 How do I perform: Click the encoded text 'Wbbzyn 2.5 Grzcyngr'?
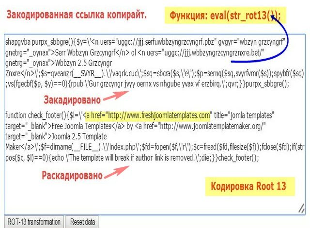click(84, 63)
